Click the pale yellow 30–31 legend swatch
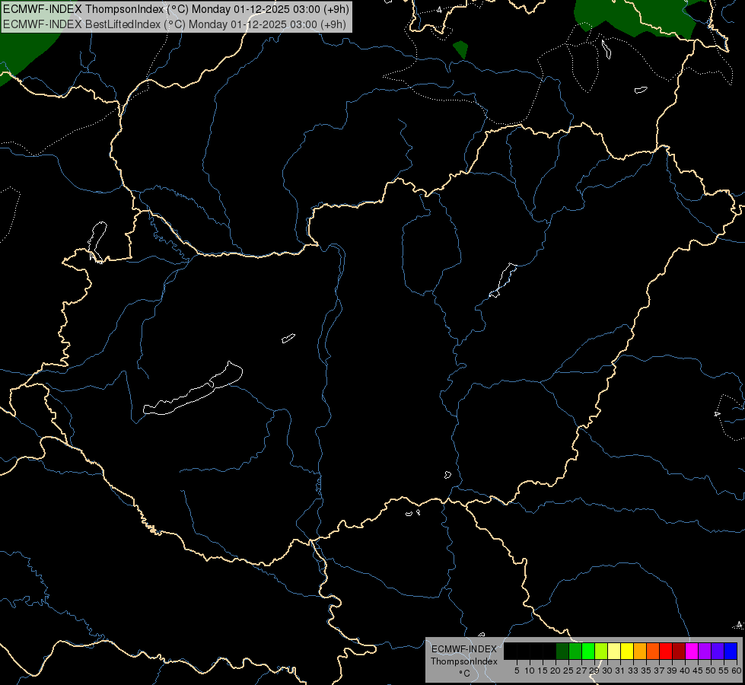This screenshot has width=745, height=685. 614,651
